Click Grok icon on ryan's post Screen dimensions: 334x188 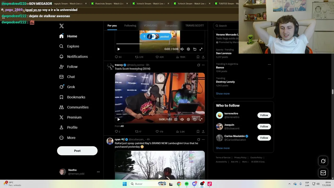coord(199,139)
